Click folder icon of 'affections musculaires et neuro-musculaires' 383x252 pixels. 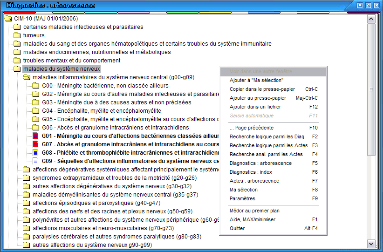click(x=26, y=228)
